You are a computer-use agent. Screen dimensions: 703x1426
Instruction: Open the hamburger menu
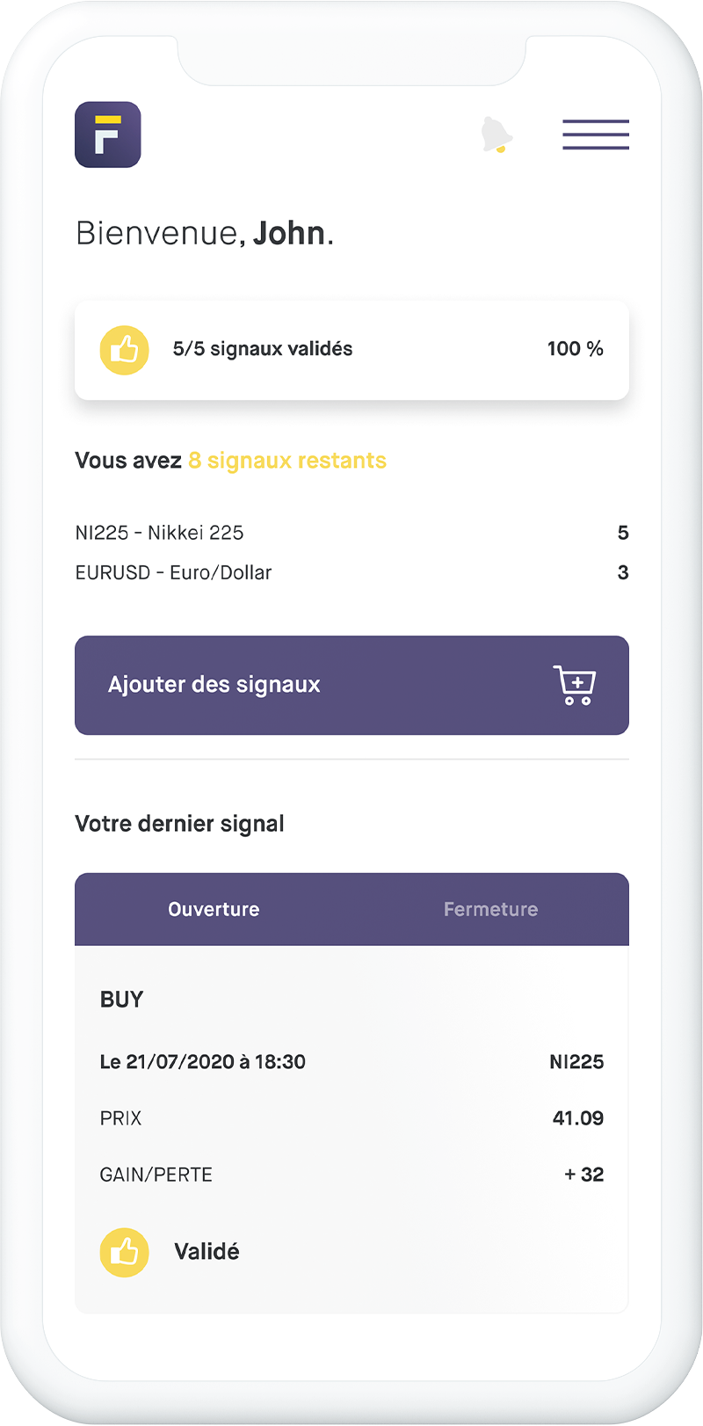pyautogui.click(x=596, y=135)
